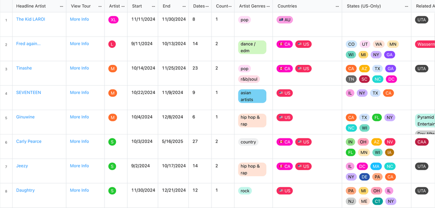Screen dimensions: 435x208
Task: Click More Info for Jeezy
Action: tap(79, 165)
